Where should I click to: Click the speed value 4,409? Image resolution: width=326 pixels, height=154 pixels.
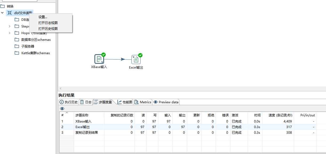pos(287,121)
